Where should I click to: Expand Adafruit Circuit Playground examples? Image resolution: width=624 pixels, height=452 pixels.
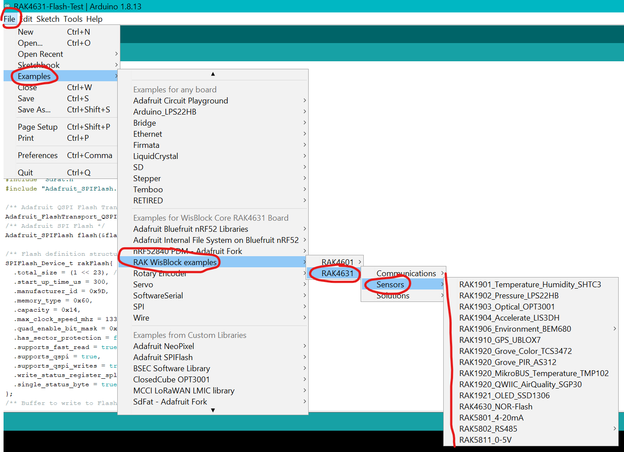click(213, 101)
